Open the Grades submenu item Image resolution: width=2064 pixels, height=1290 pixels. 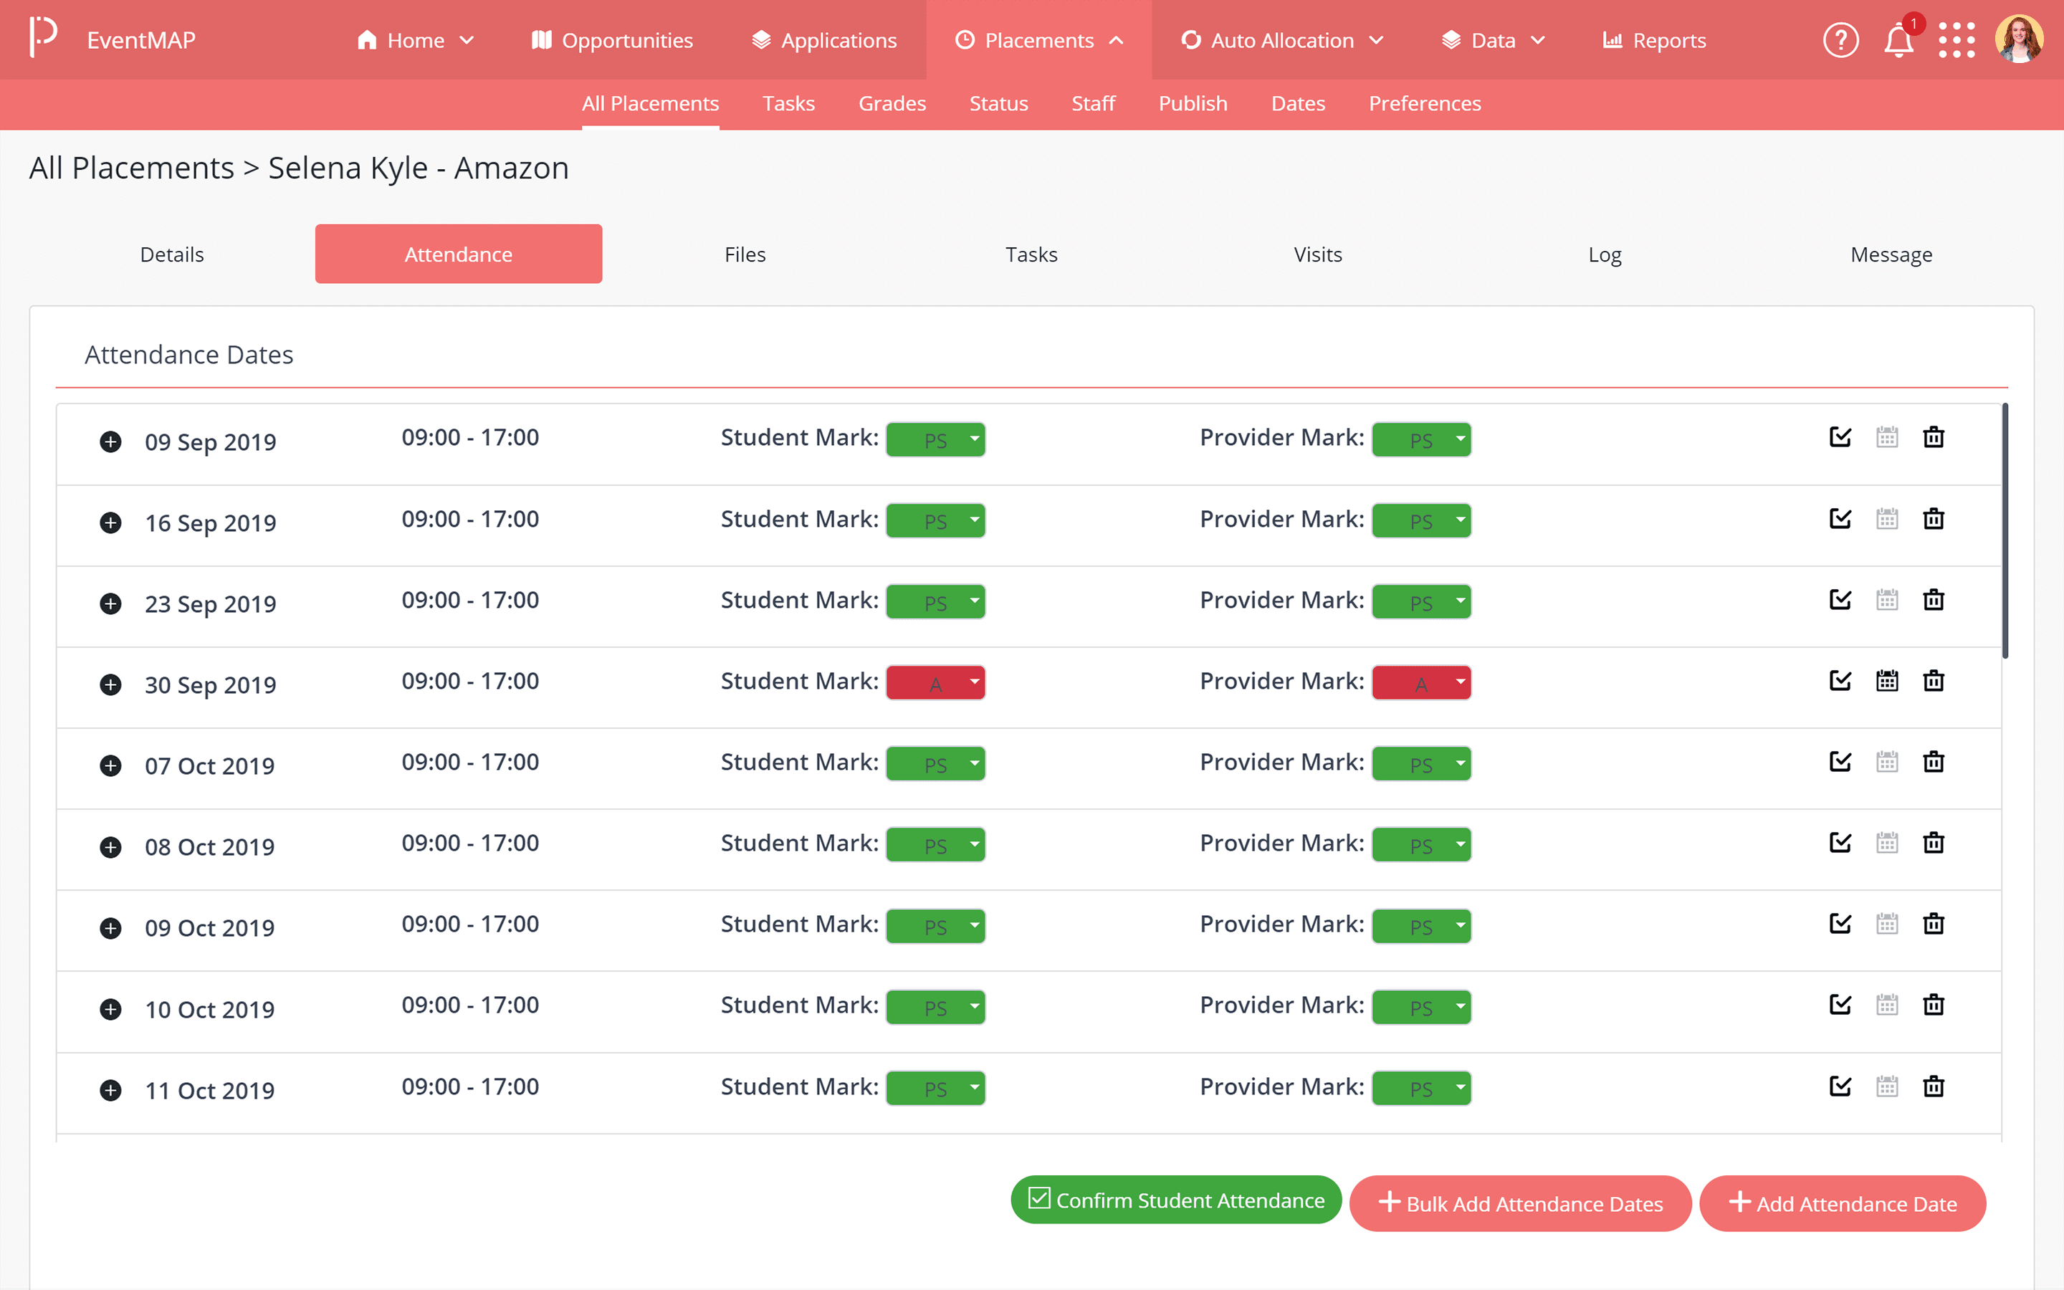(x=892, y=103)
